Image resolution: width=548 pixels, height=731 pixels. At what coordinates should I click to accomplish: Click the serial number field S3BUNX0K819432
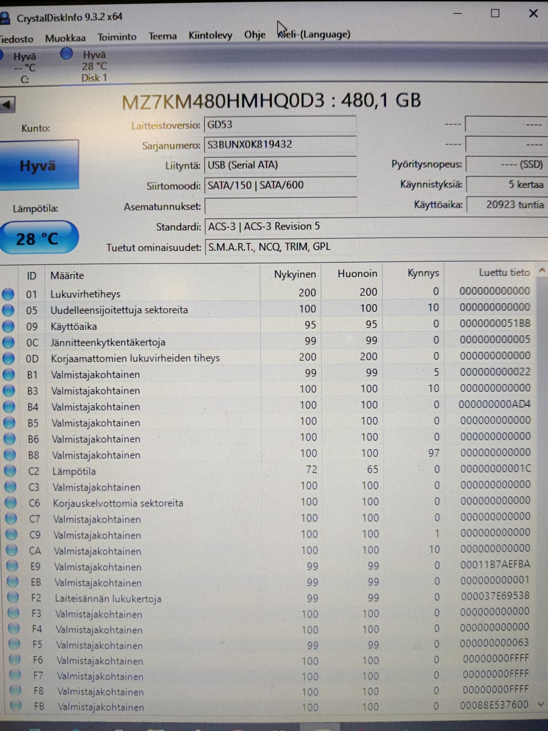280,145
